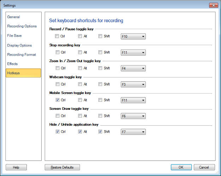The width and height of the screenshot is (221, 176).
Task: Confirm settings with the OK button
Action: [x=181, y=167]
